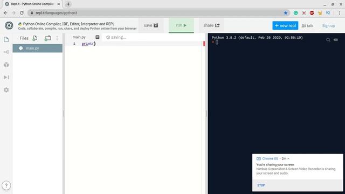Screen dimensions: 345x194
Task: Go back with browser back arrow
Action: (x=5, y=13)
